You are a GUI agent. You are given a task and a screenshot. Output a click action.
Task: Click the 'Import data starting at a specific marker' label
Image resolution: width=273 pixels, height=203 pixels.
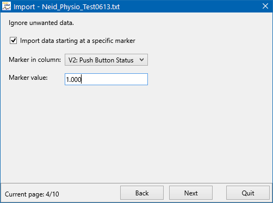click(78, 41)
